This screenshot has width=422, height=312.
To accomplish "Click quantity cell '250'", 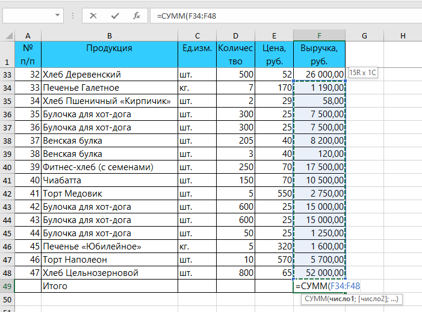I will click(x=235, y=167).
